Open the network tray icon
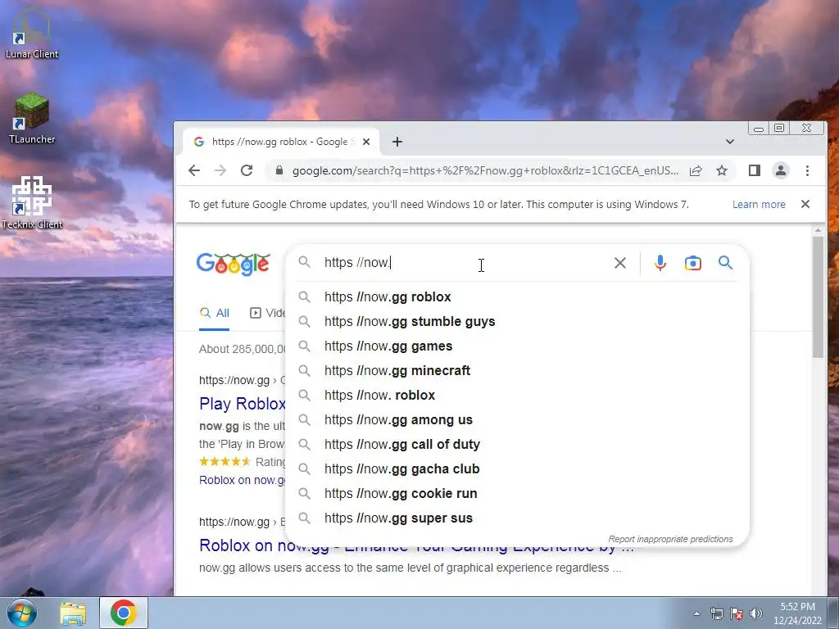 tap(717, 613)
